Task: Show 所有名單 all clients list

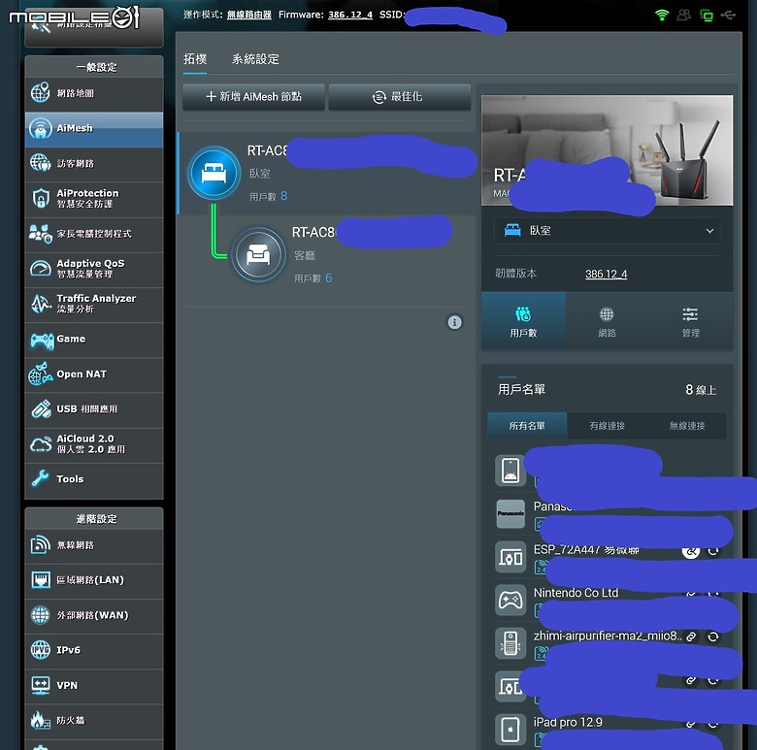Action: click(x=527, y=426)
